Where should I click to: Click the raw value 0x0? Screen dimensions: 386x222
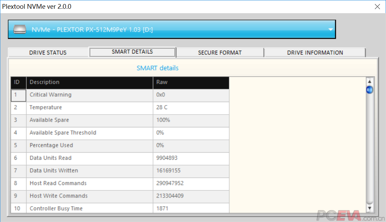161,95
